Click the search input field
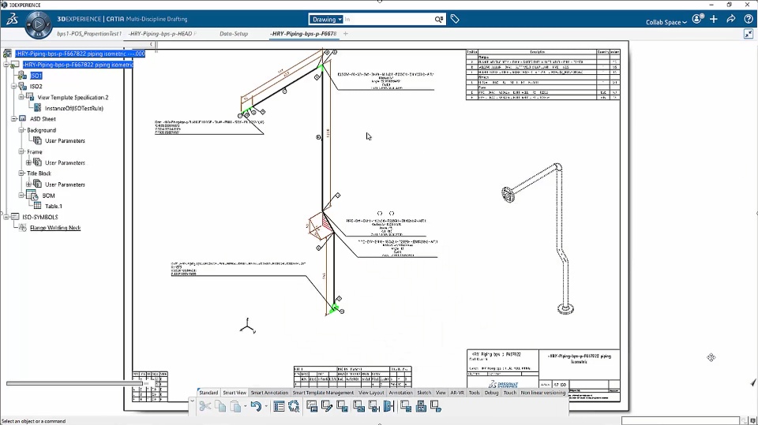758x425 pixels. [388, 19]
